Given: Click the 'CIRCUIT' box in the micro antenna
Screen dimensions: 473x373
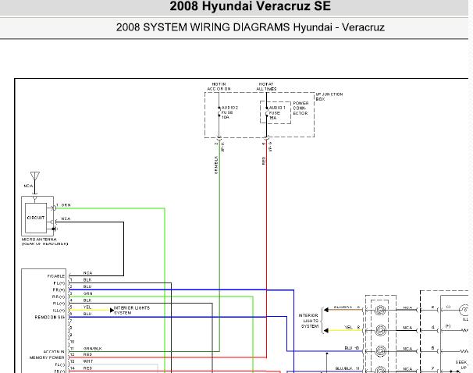Looking at the screenshot, I should coord(36,218).
